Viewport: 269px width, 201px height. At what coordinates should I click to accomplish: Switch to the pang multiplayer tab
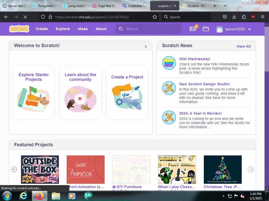click(x=75, y=6)
